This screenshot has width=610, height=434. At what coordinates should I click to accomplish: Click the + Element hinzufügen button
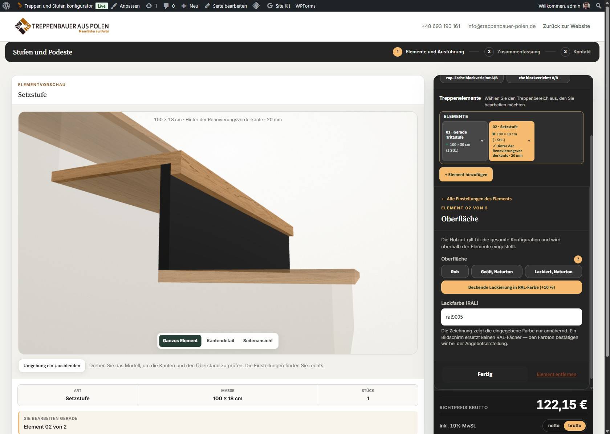click(x=466, y=175)
